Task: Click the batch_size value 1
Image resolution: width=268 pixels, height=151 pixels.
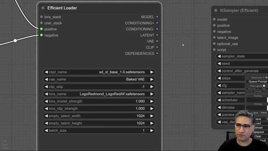Action: point(144,130)
